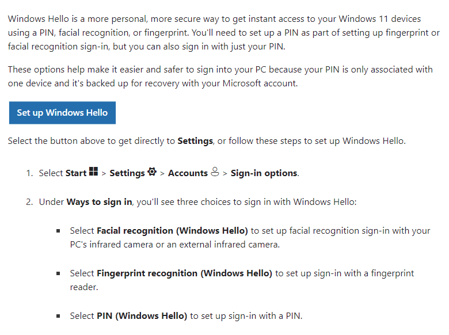Click the Windows Start logo icon
The height and width of the screenshot is (335, 449).
pyautogui.click(x=93, y=172)
